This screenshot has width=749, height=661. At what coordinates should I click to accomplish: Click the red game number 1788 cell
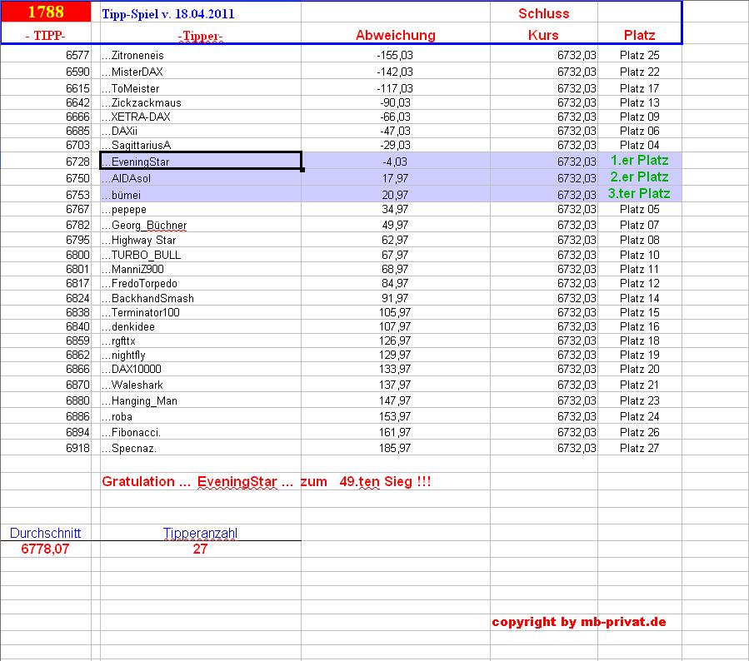pyautogui.click(x=46, y=12)
